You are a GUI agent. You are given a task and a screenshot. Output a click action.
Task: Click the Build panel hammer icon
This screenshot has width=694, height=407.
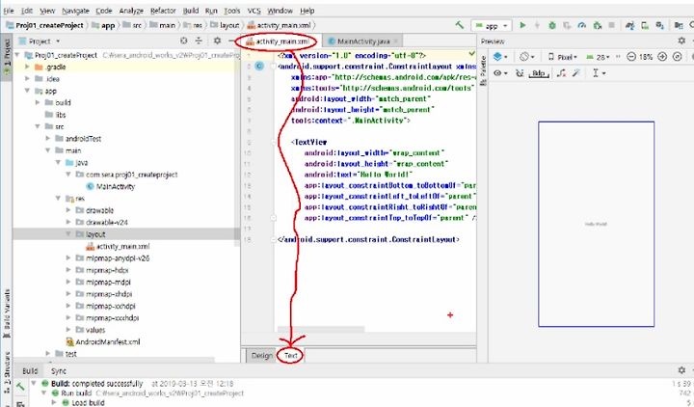click(20, 386)
